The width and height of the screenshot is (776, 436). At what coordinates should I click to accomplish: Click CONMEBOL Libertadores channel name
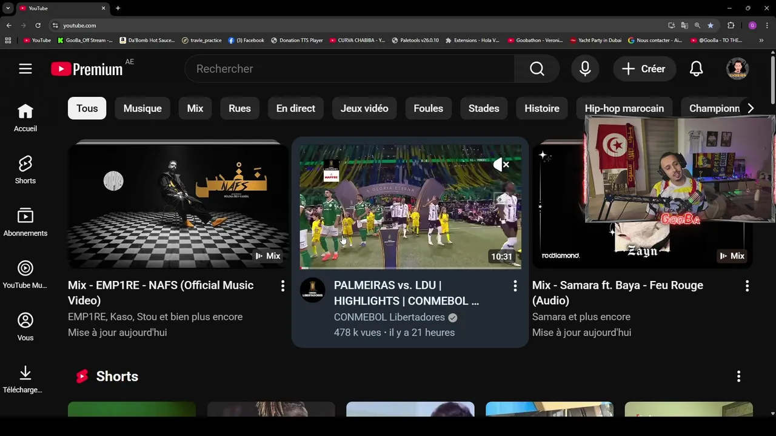(389, 317)
